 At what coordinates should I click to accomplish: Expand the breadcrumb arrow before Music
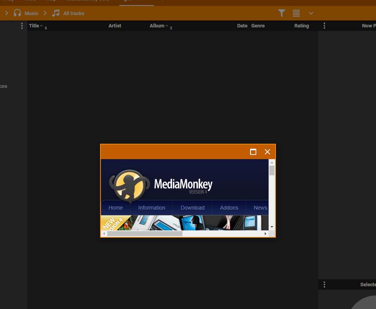[x=7, y=13]
